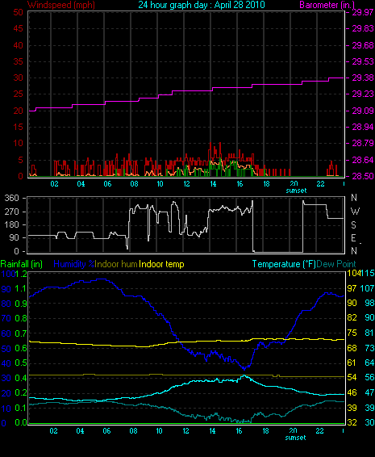
Task: Click barometer scale value 28.94
Action: click(363, 127)
